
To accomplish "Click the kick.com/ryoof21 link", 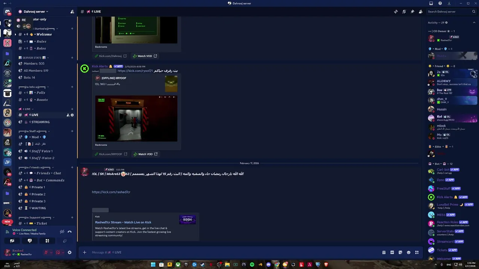I will tap(135, 71).
